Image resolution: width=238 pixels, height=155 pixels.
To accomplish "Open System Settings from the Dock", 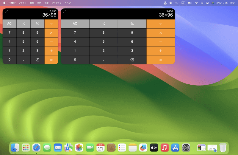I will (186, 148).
